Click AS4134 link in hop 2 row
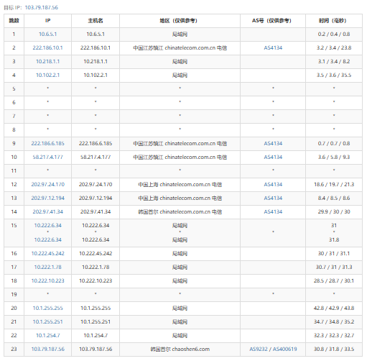This screenshot has width=367, height=361. click(273, 48)
